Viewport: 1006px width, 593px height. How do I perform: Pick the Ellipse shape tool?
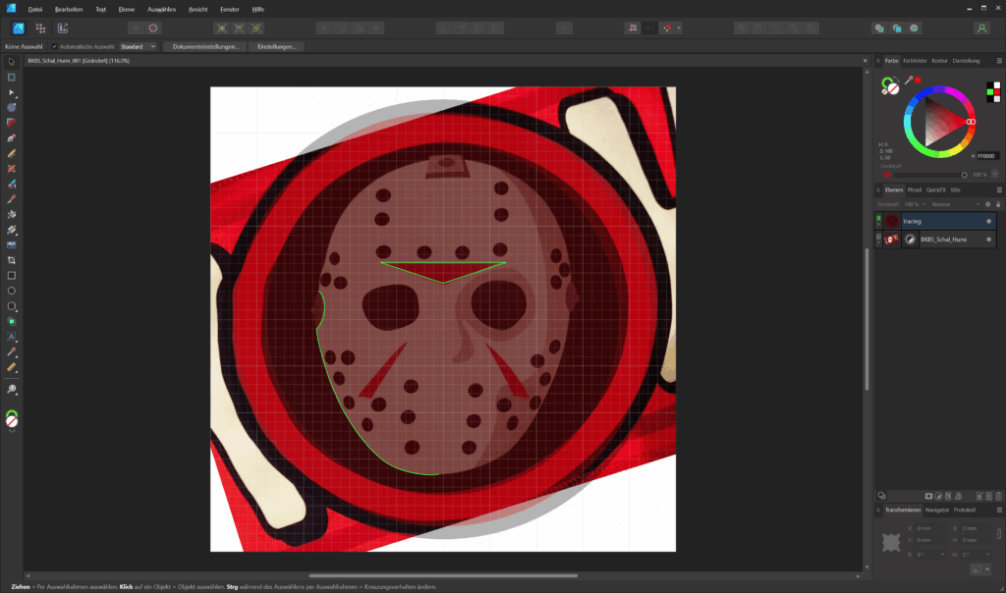12,291
